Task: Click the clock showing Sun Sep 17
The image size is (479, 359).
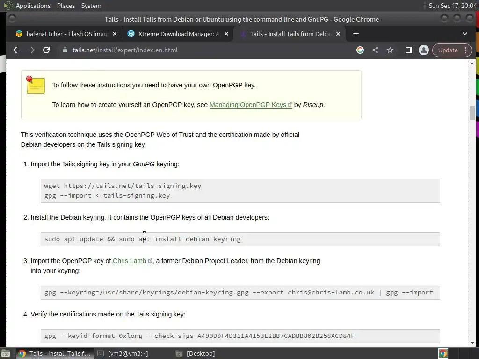Action: pyautogui.click(x=452, y=6)
